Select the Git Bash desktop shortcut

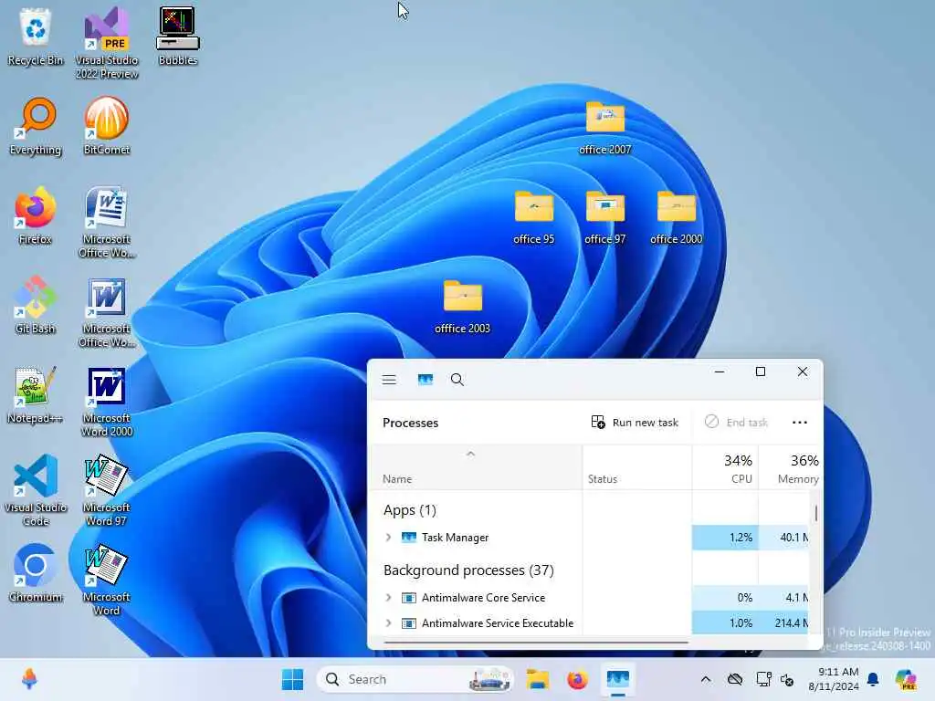click(x=36, y=305)
